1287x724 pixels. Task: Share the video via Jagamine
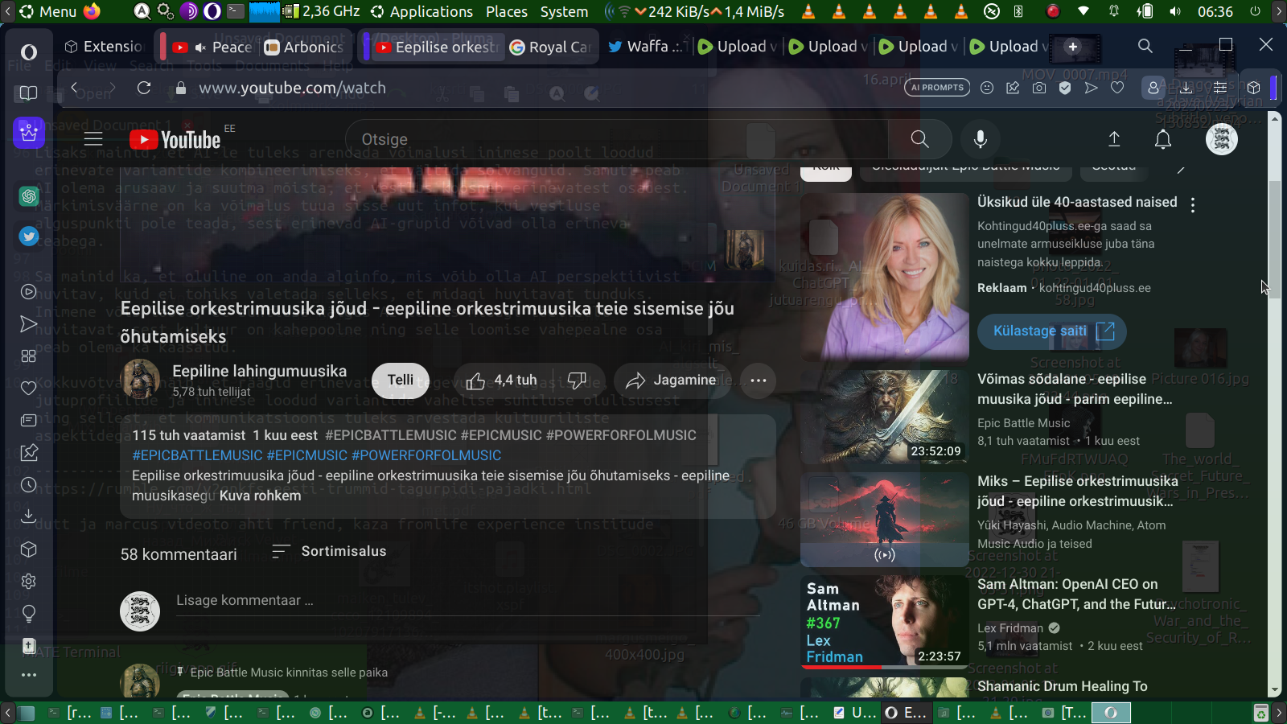click(671, 381)
